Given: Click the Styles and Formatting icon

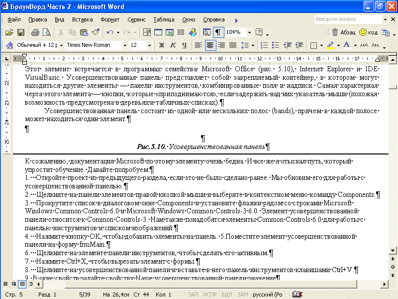Looking at the screenshot, I should 9,45.
